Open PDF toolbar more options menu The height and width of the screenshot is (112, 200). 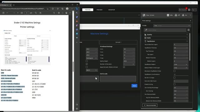(x=70, y=13)
